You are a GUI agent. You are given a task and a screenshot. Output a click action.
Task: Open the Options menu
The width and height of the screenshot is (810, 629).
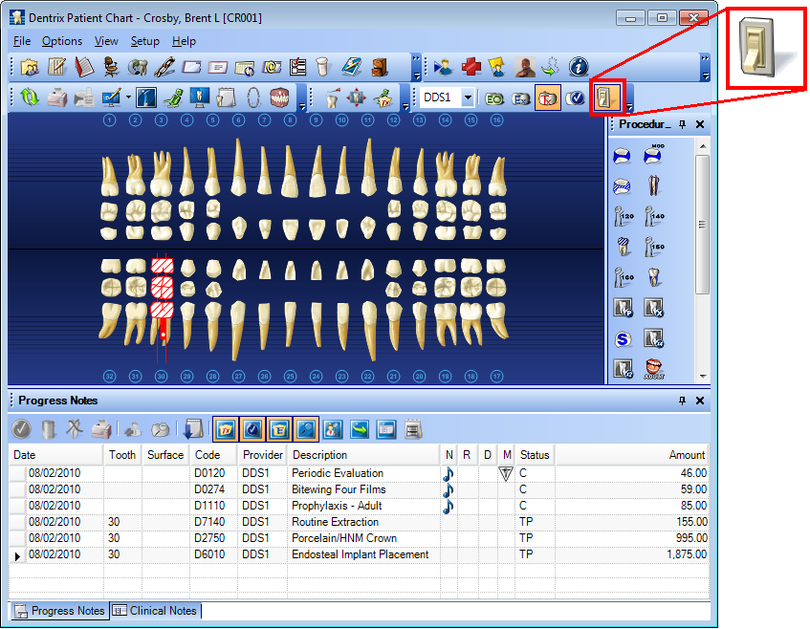(x=62, y=41)
